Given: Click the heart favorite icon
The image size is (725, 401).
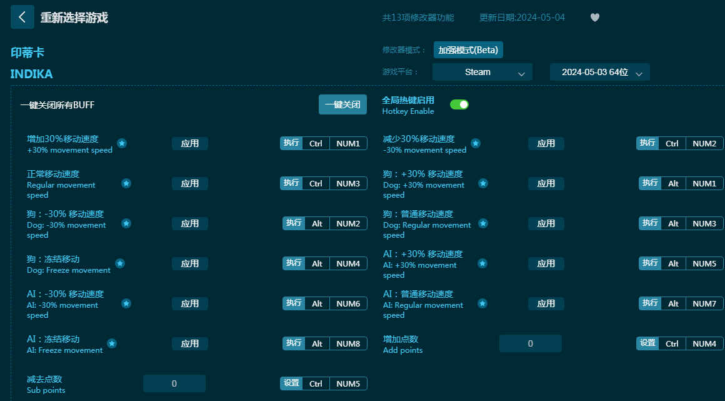Looking at the screenshot, I should 595,18.
